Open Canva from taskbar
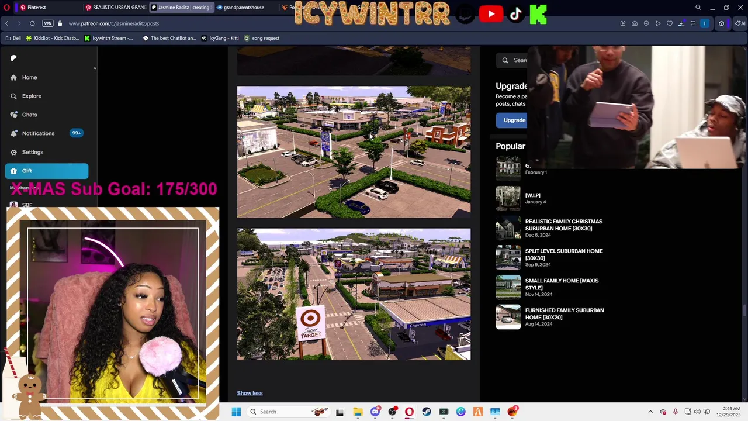This screenshot has height=421, width=748. 461,412
